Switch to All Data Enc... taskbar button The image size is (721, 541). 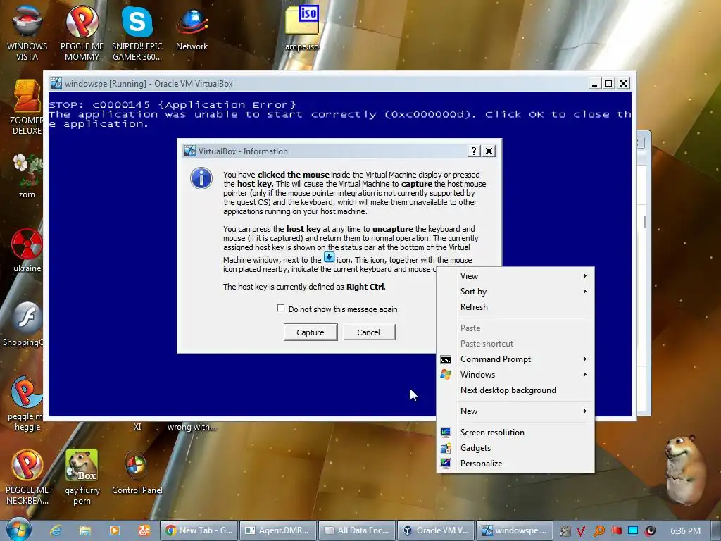(357, 530)
